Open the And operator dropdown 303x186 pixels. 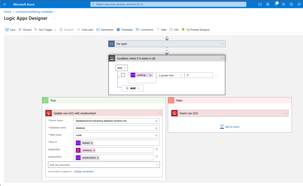(121, 68)
